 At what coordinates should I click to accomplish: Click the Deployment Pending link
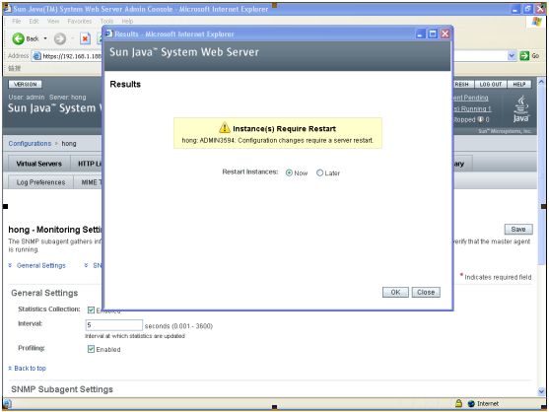point(470,98)
